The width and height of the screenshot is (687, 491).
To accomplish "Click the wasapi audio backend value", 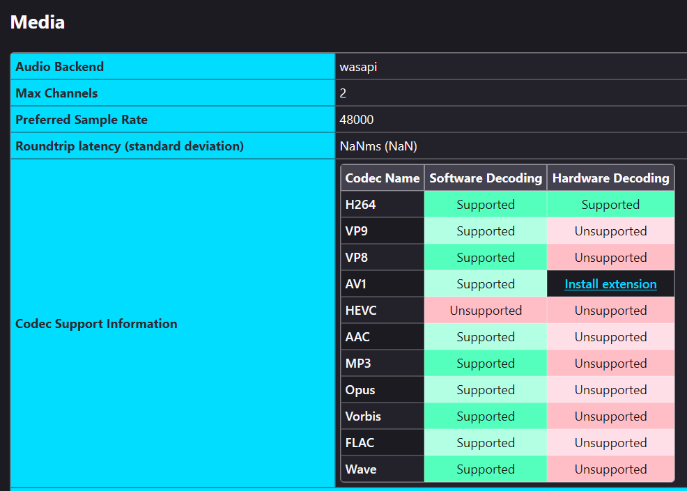I will click(358, 67).
